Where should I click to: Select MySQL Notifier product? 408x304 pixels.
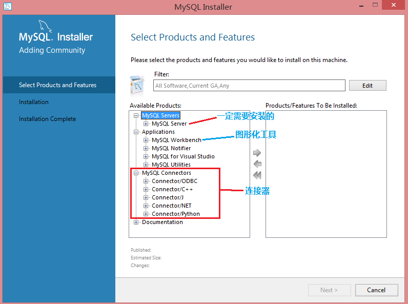coord(171,148)
